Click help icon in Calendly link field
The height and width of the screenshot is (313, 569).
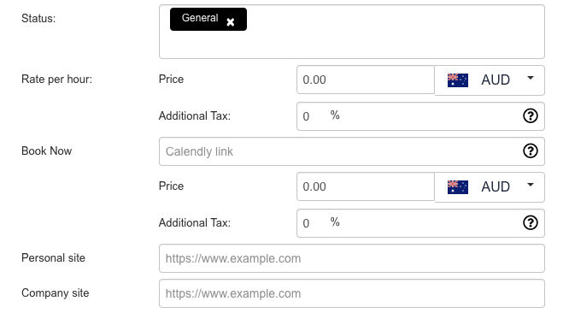[x=531, y=151]
